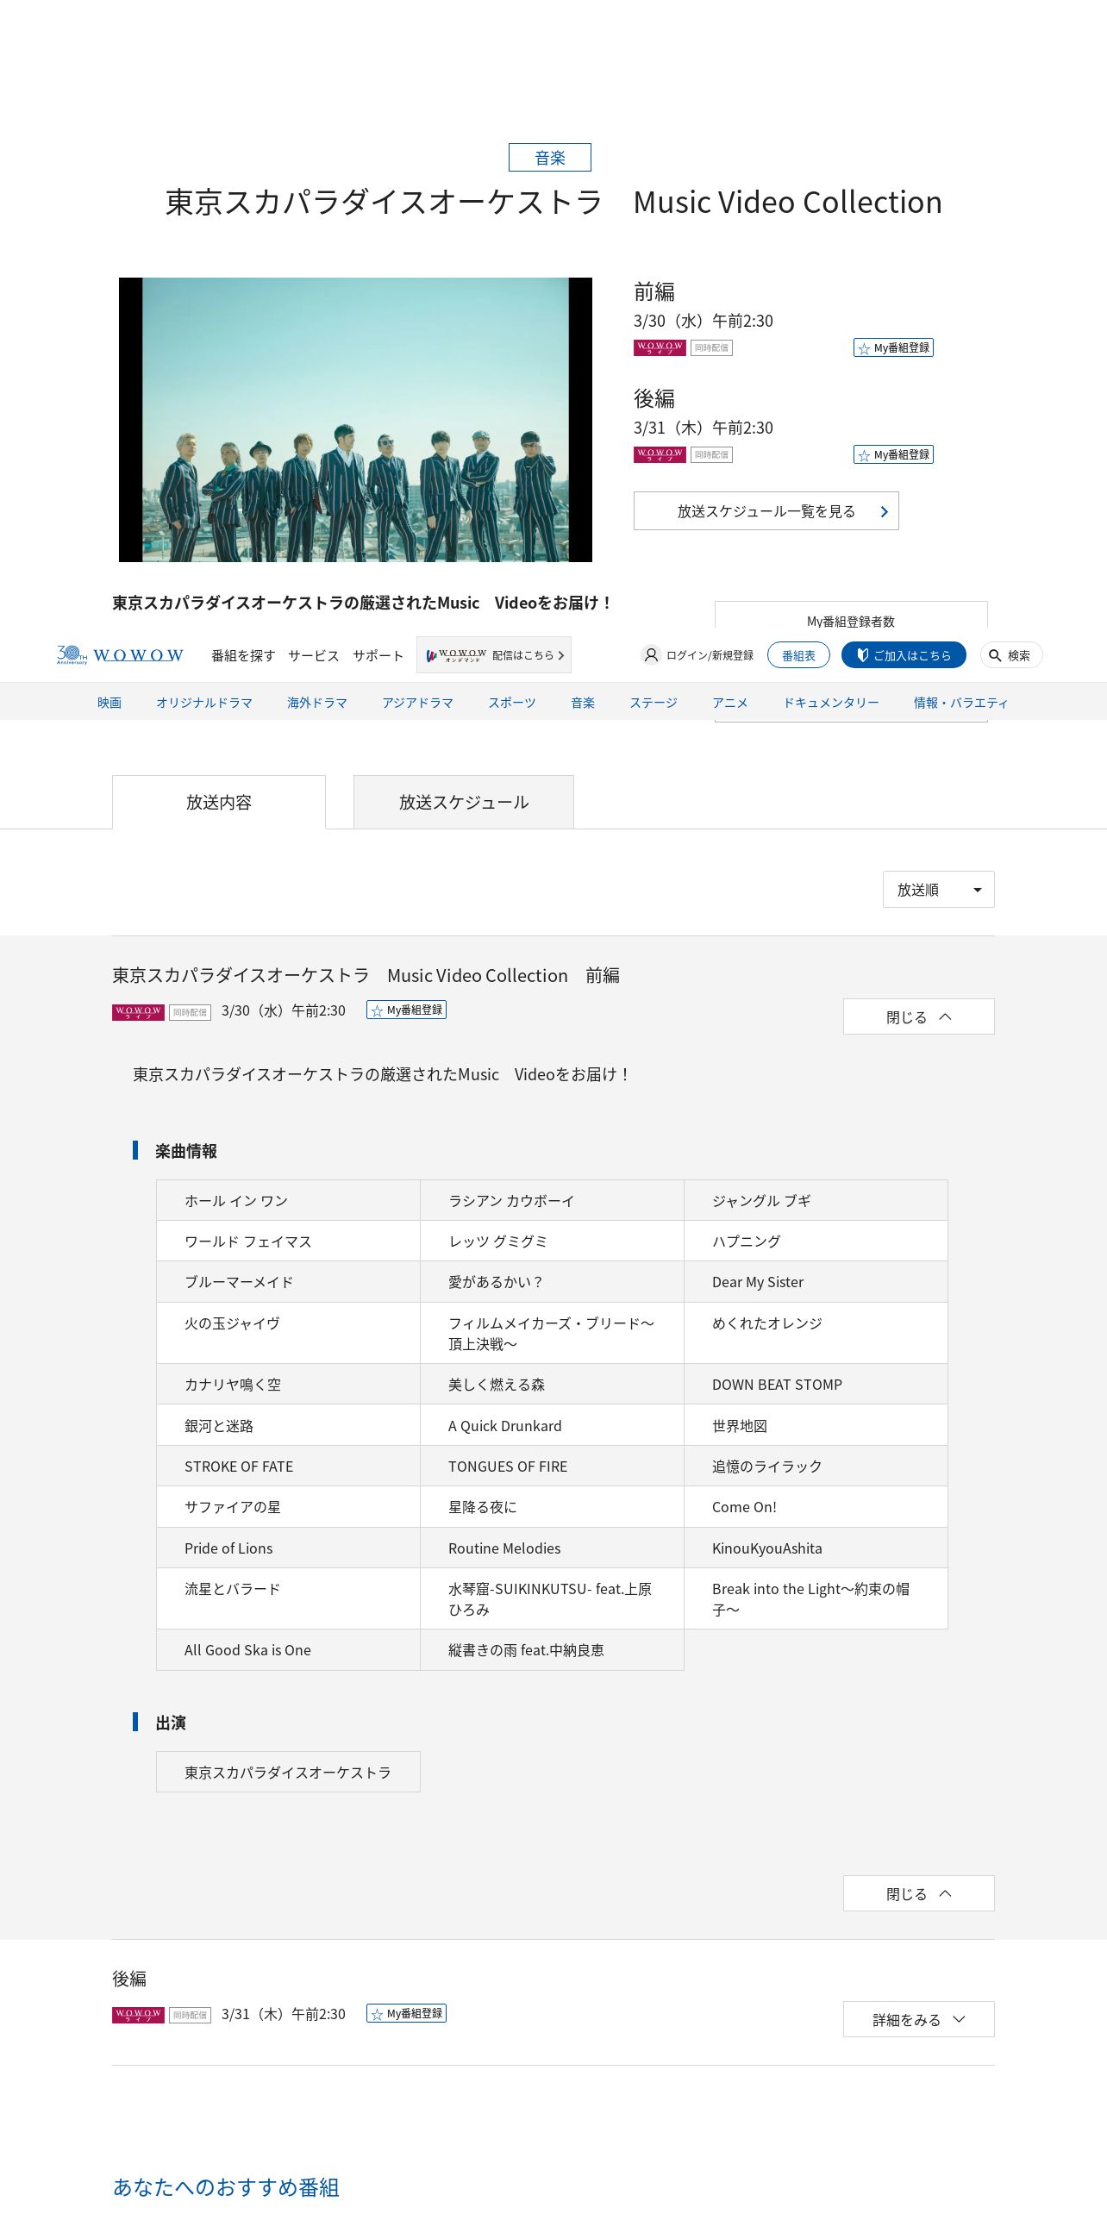Click the ご加入はこちら button
1107x2214 pixels.
pos(904,655)
